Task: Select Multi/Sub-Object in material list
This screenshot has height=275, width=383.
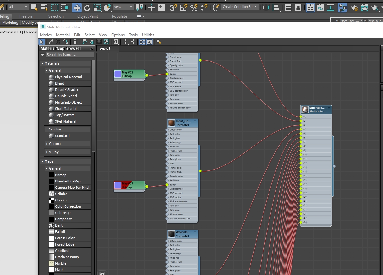Action: [68, 102]
